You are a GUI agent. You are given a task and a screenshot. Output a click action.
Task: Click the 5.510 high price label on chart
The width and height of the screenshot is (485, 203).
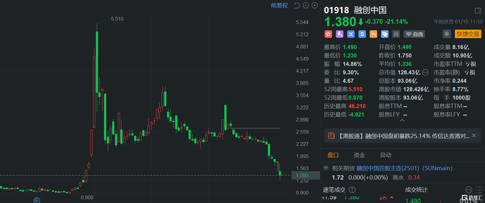click(117, 19)
